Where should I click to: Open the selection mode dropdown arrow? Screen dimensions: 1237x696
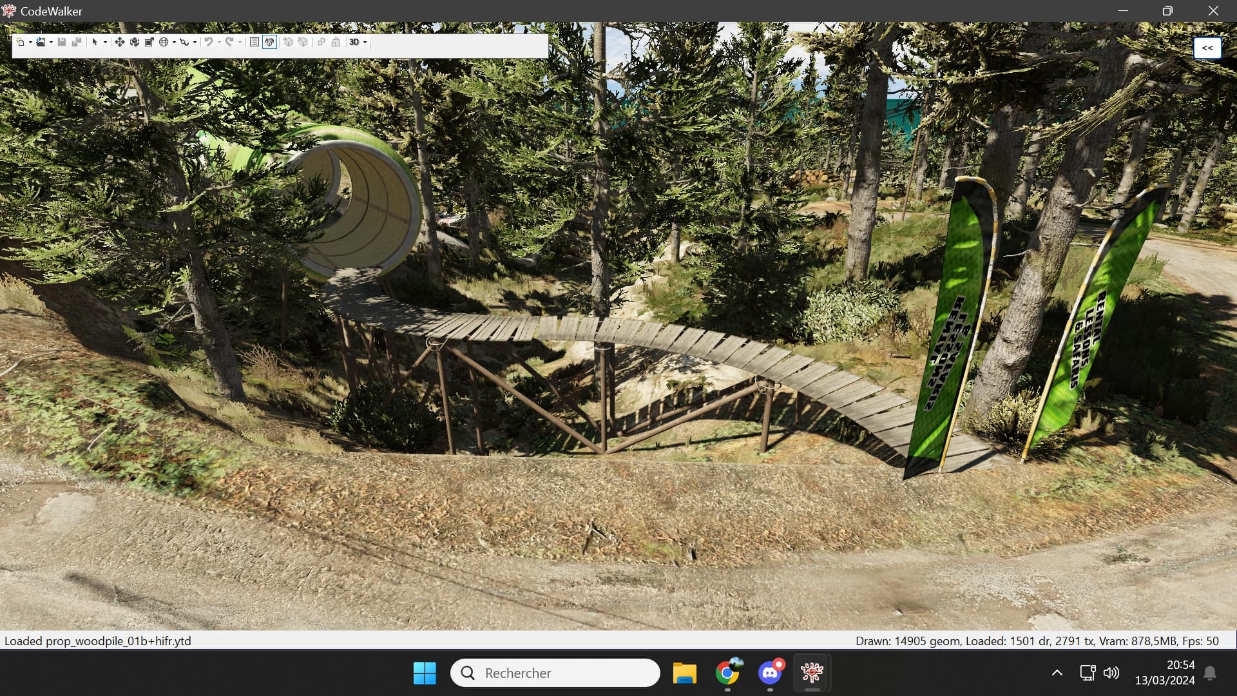106,43
